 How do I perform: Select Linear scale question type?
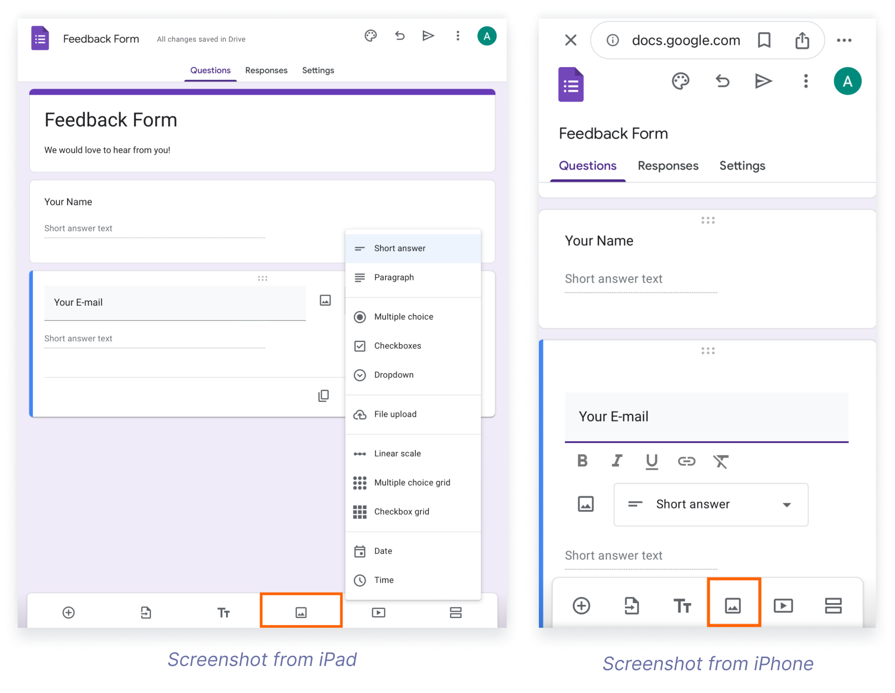click(x=397, y=454)
